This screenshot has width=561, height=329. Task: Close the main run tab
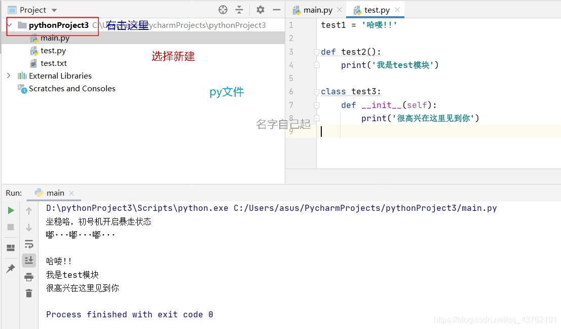tap(71, 193)
